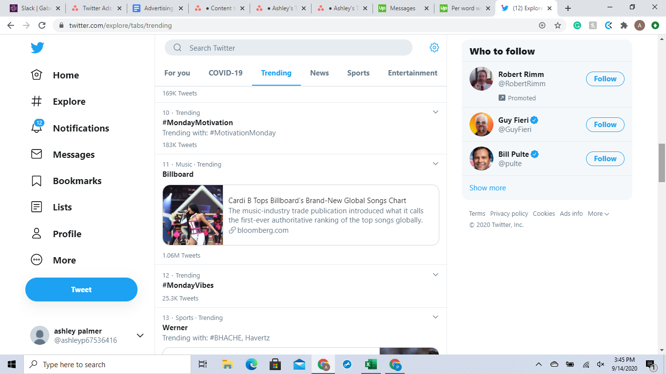Open the Privacy policy footer link
This screenshot has height=374, width=666.
point(509,213)
